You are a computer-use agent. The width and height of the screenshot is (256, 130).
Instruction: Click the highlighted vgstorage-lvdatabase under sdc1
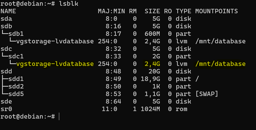(55, 64)
